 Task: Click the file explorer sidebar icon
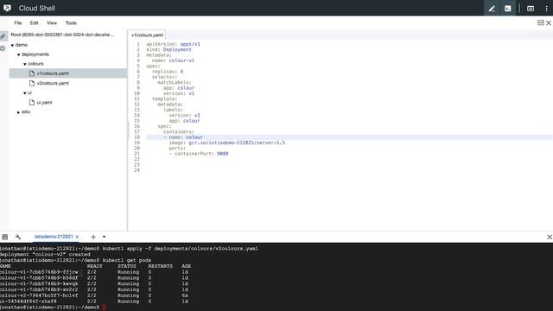click(3, 36)
